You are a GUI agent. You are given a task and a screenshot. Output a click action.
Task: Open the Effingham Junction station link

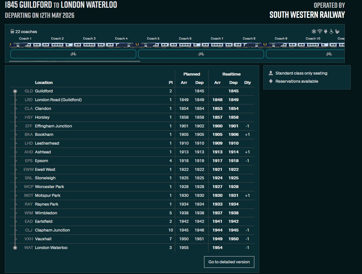tap(53, 126)
